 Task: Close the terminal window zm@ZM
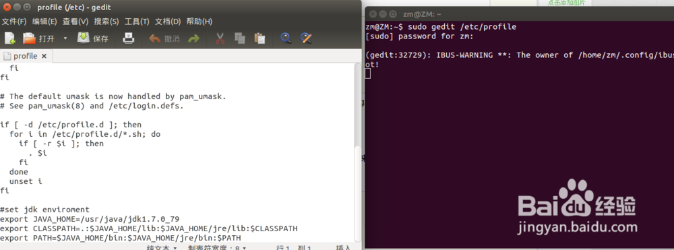pos(373,14)
